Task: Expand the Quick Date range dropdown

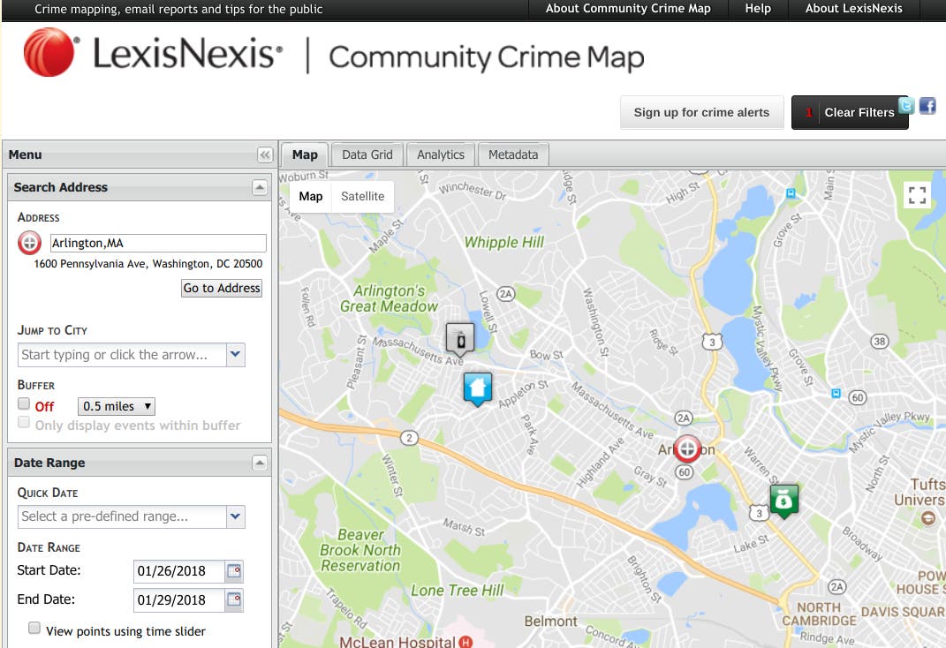Action: click(235, 516)
